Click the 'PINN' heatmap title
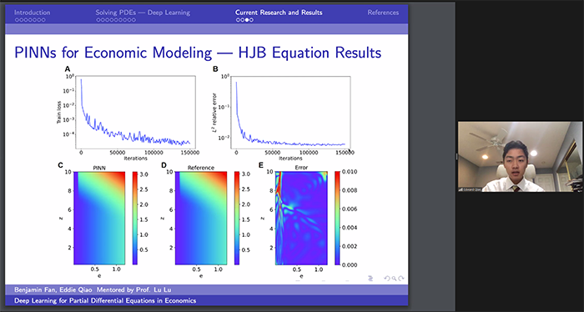 99,168
